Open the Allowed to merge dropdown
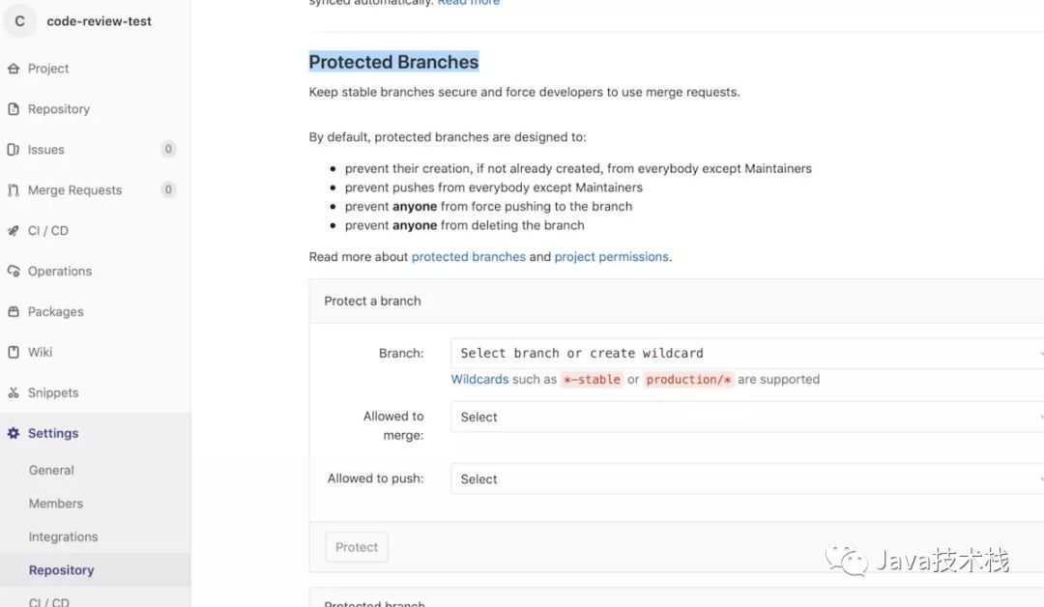 tap(747, 418)
